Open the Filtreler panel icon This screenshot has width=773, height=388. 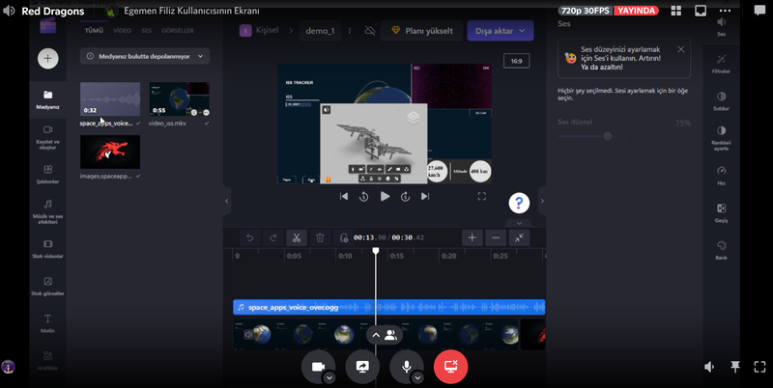coord(721,63)
